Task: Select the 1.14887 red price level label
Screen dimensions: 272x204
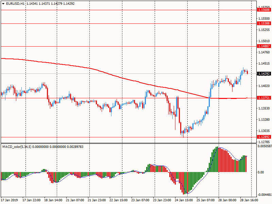Action: tap(264, 46)
